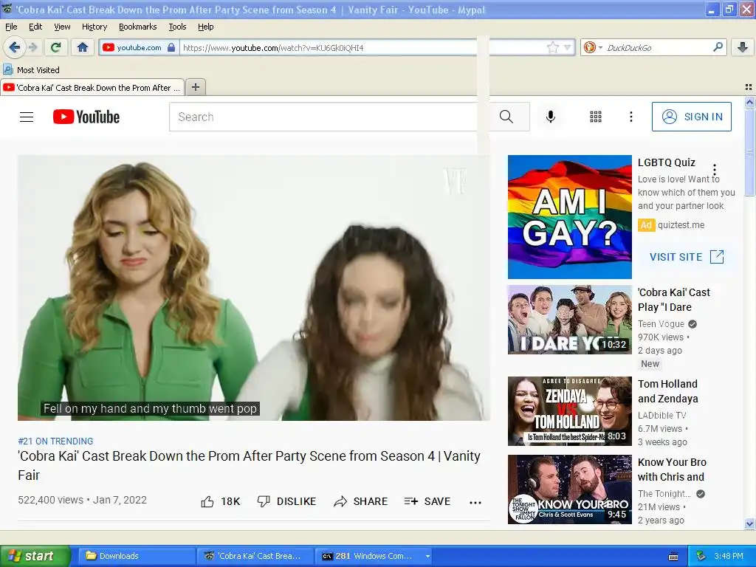Click the AM I GAY? ad thumbnail

(x=569, y=217)
